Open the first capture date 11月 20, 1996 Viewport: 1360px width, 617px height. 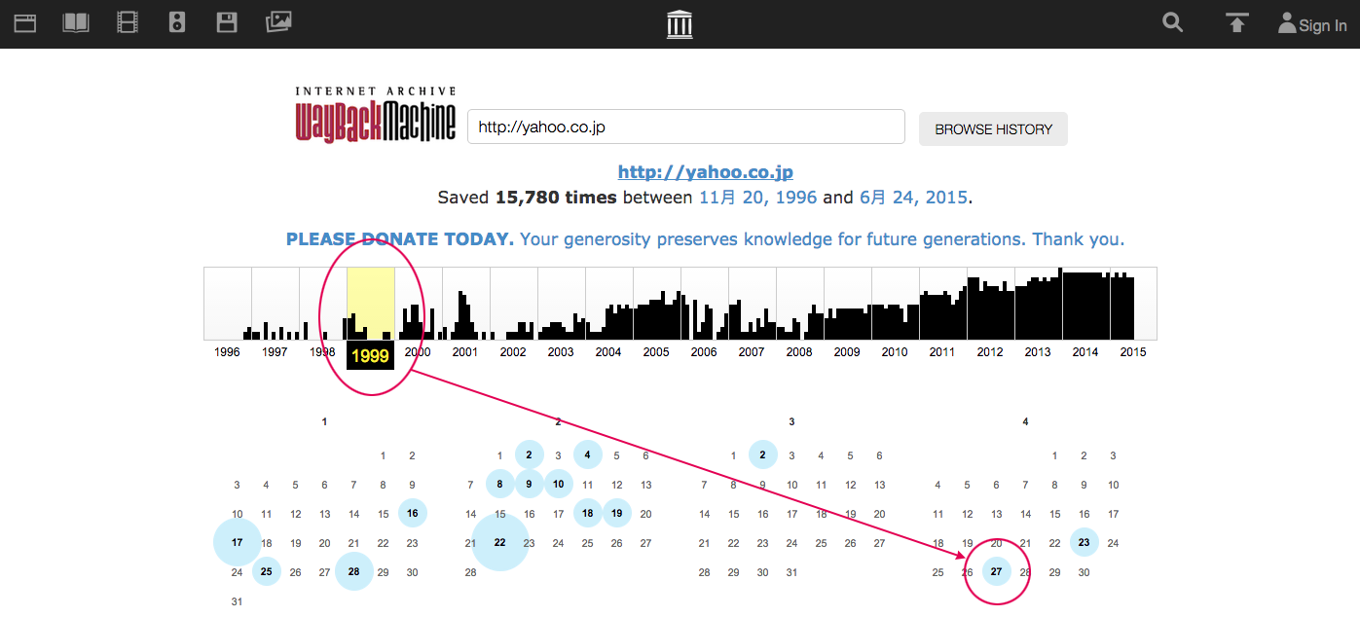(x=758, y=198)
